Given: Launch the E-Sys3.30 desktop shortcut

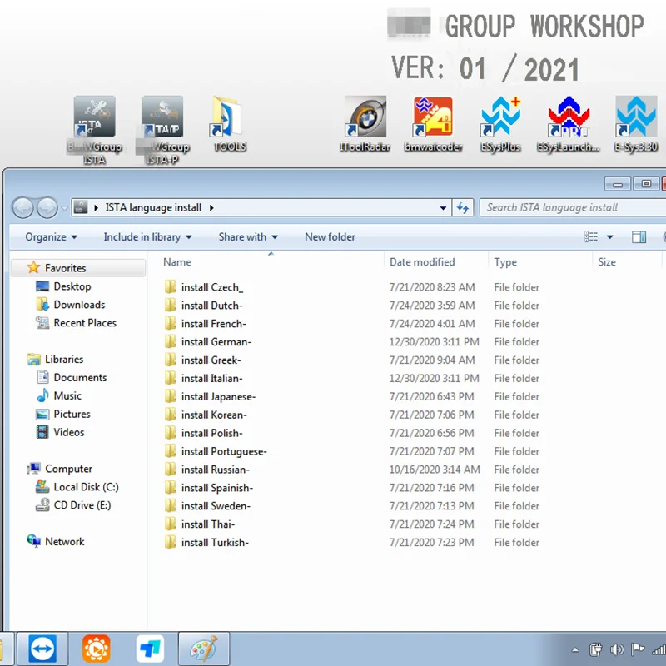Looking at the screenshot, I should pyautogui.click(x=636, y=124).
